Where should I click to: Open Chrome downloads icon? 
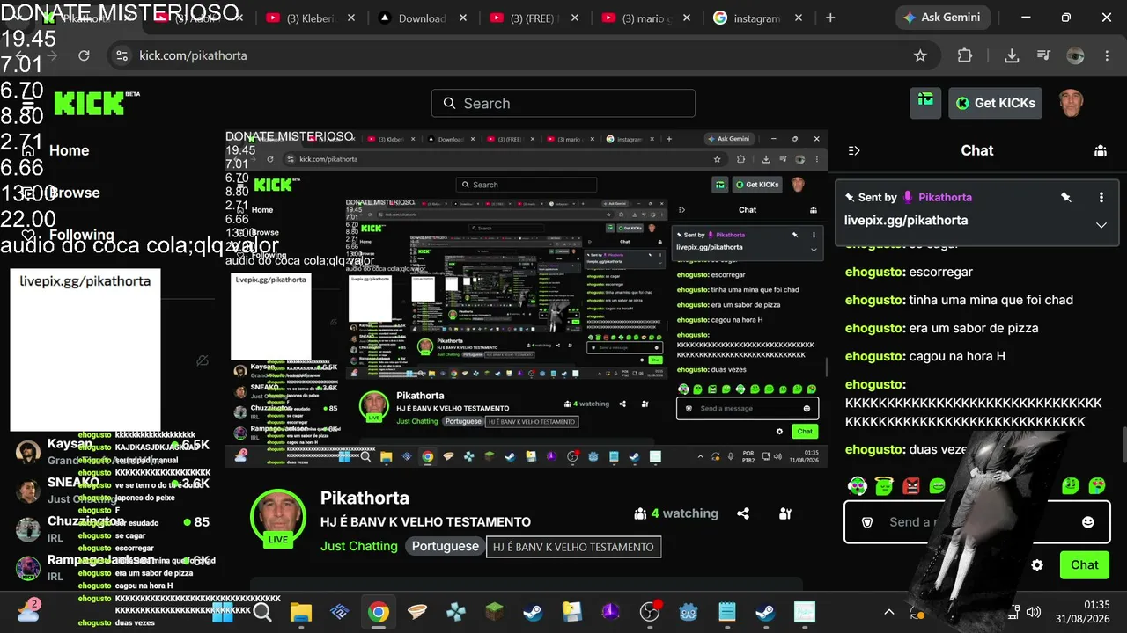(1012, 55)
